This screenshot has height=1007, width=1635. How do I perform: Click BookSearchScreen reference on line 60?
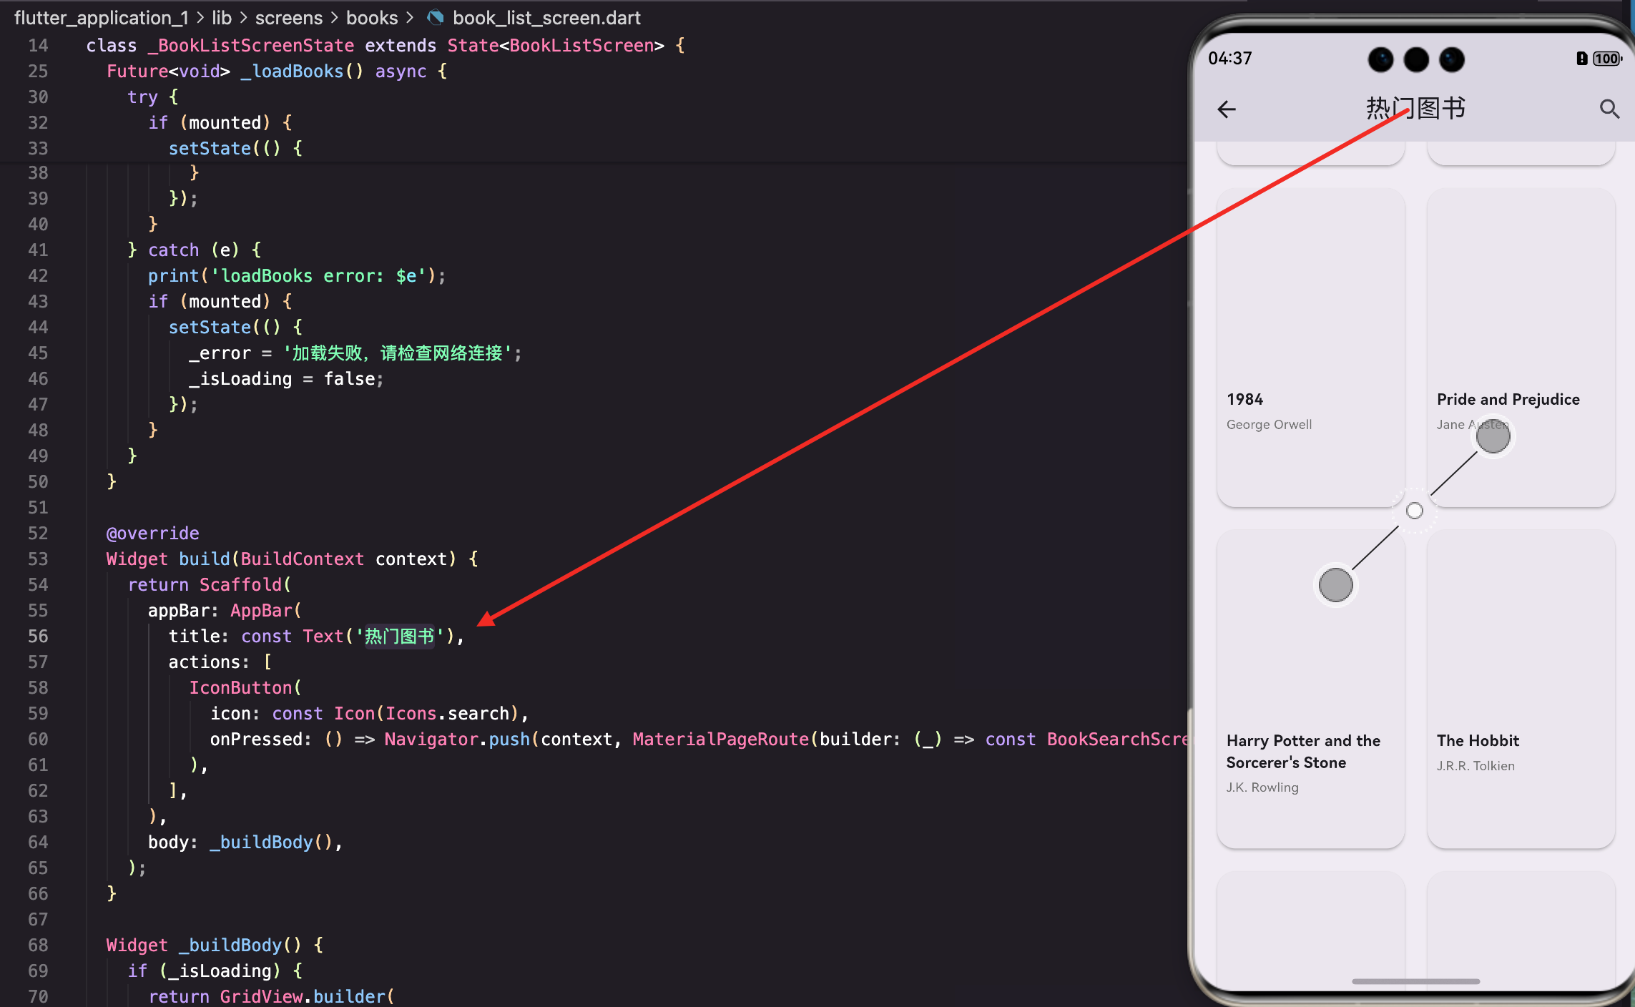click(x=1116, y=739)
